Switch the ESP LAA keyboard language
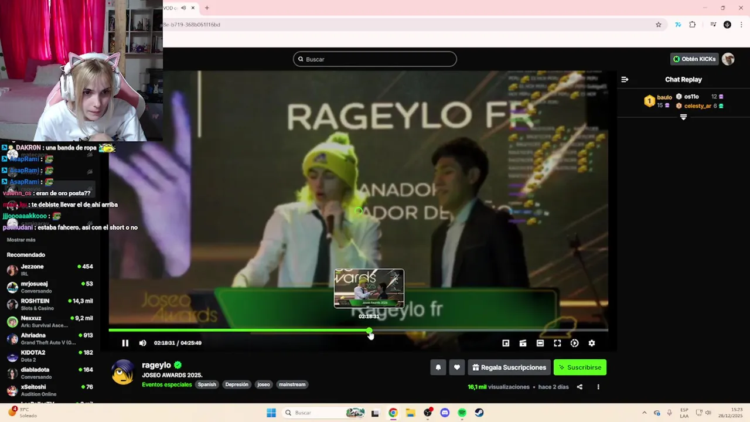Image resolution: width=750 pixels, height=422 pixels. 684,413
